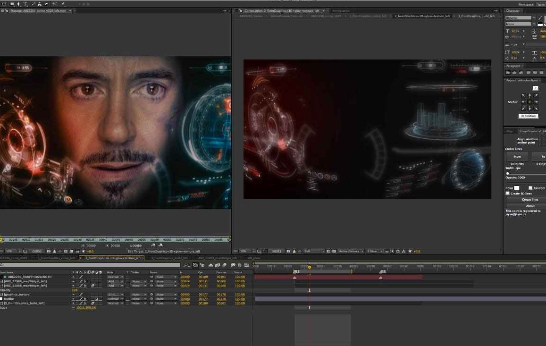Screen dimensions: 546x346
Task: Open Composition viewer magnification dropdown
Action: click(x=247, y=251)
